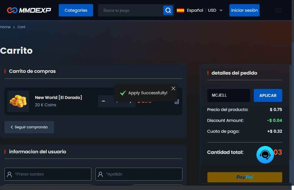Click the 'Precio del producto' value $ 0.75
The image size is (294, 190).
pyautogui.click(x=276, y=110)
